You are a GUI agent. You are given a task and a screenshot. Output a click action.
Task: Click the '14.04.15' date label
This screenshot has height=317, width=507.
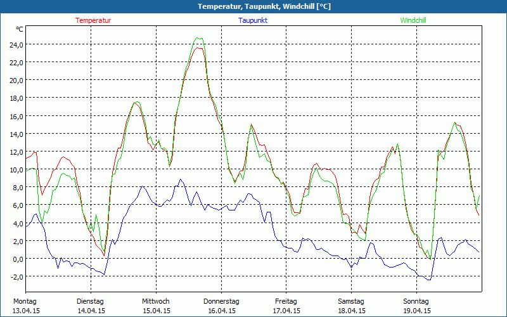[x=91, y=311]
